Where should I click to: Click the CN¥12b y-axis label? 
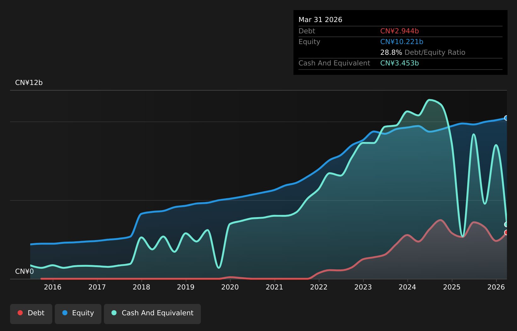[x=29, y=83]
